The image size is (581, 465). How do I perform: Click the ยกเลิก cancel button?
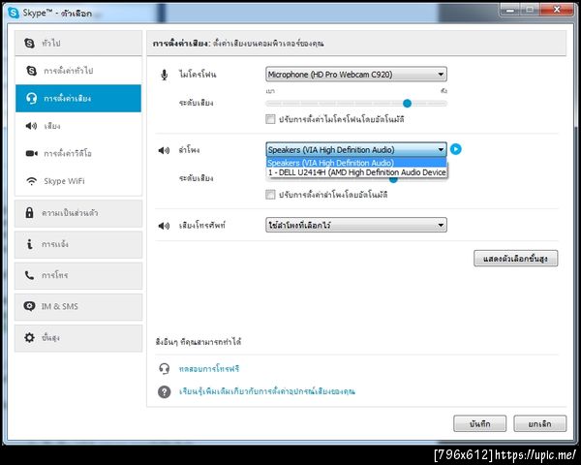[539, 423]
